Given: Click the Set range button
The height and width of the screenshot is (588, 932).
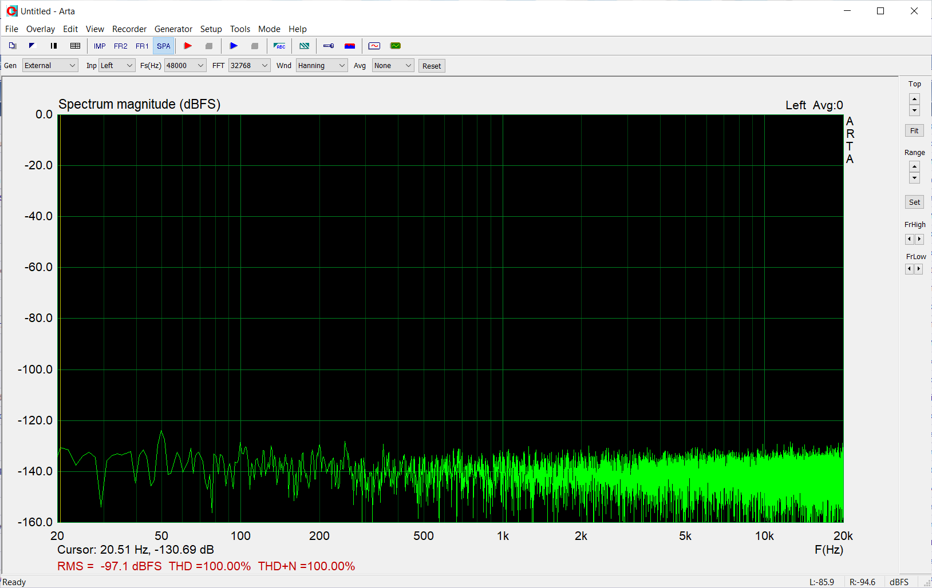Looking at the screenshot, I should click(x=914, y=202).
